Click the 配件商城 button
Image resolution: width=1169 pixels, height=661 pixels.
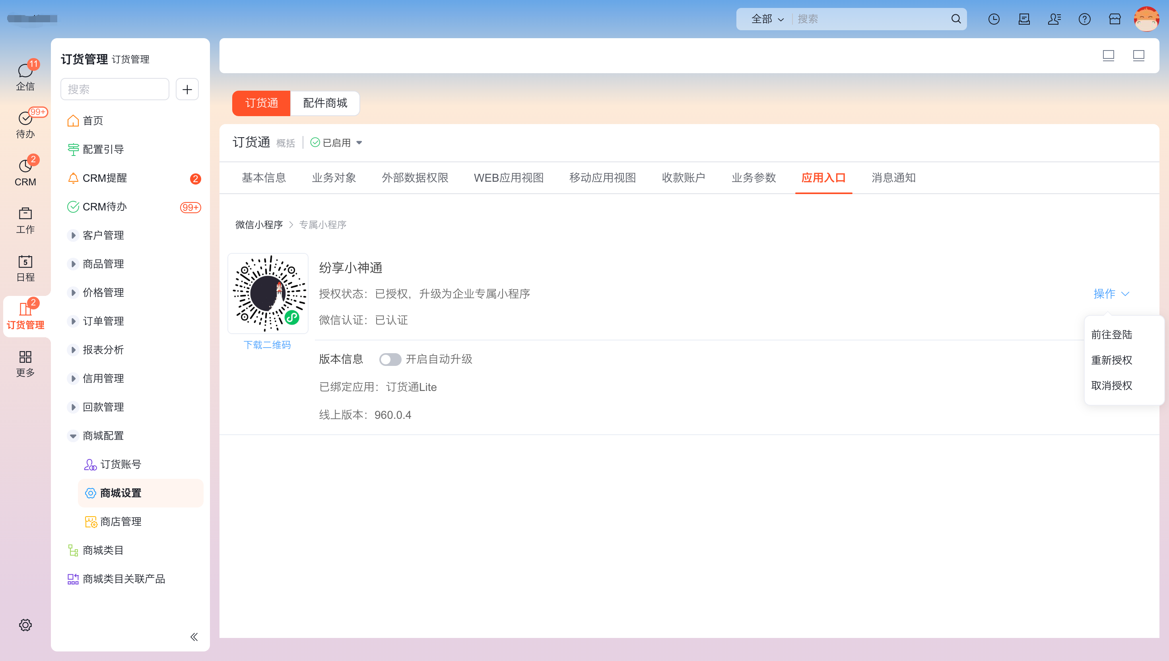325,103
